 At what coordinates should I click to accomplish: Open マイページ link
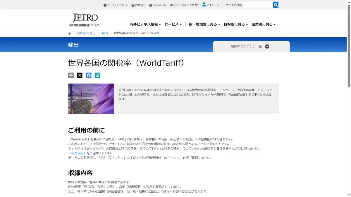211,5
